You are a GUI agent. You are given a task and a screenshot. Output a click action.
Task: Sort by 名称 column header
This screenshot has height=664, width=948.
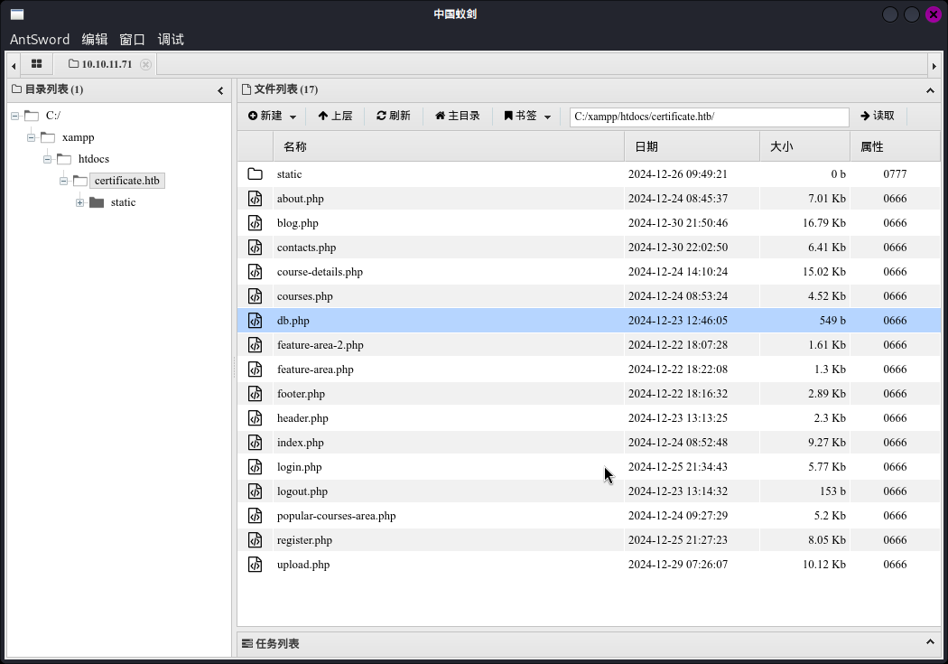pyautogui.click(x=448, y=147)
